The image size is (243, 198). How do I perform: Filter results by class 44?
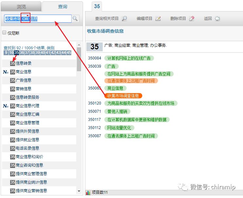coord(64,53)
